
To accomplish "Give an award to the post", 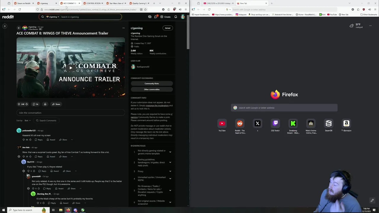I will pos(45,104).
